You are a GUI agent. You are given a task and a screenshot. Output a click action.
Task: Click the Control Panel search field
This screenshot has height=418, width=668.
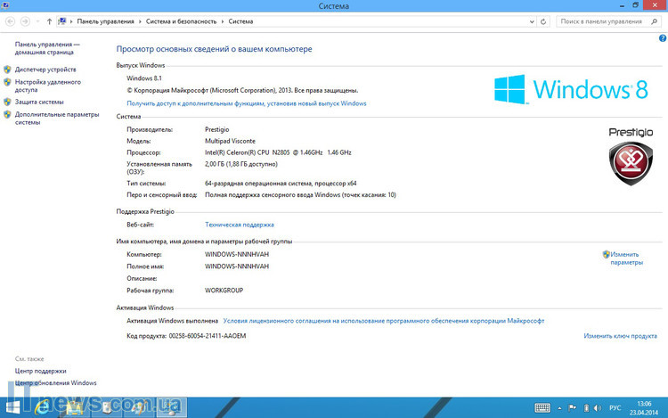pos(606,20)
